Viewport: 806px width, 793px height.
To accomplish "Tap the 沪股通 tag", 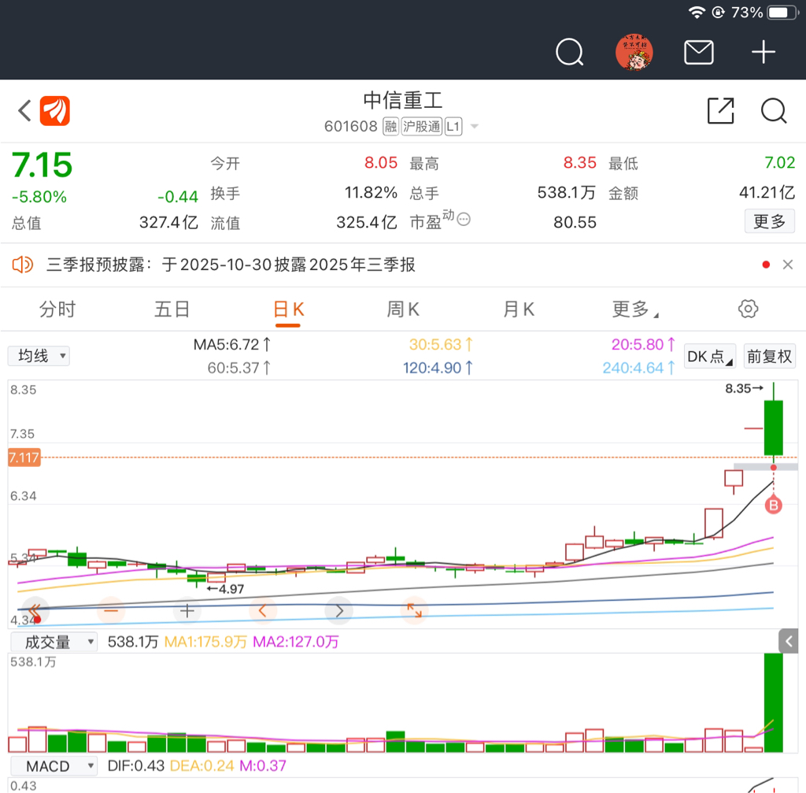I will (x=422, y=126).
